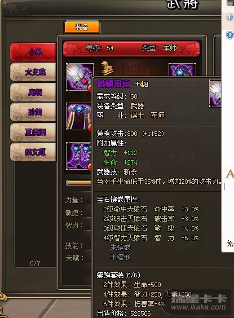Click the 6/7 general count label
234x318 pixels.
pos(35,263)
